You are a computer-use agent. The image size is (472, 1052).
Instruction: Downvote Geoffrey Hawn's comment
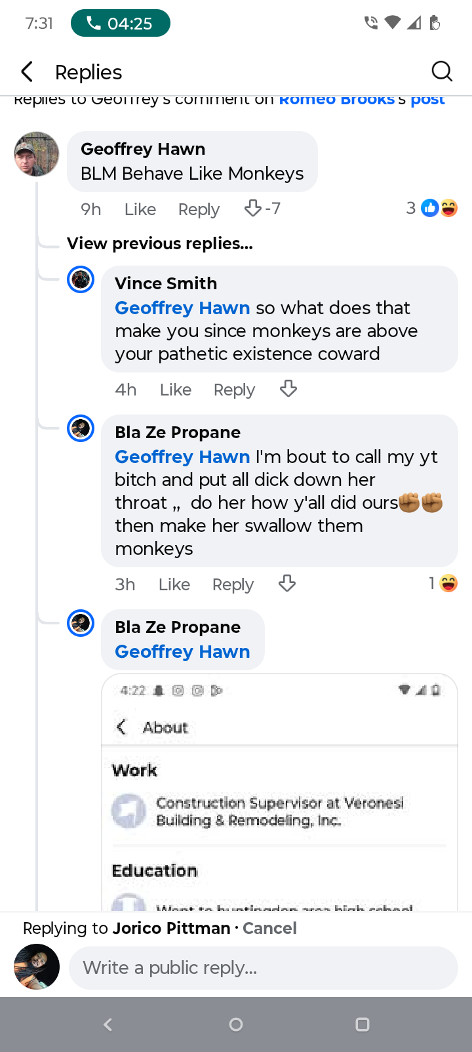tap(253, 209)
